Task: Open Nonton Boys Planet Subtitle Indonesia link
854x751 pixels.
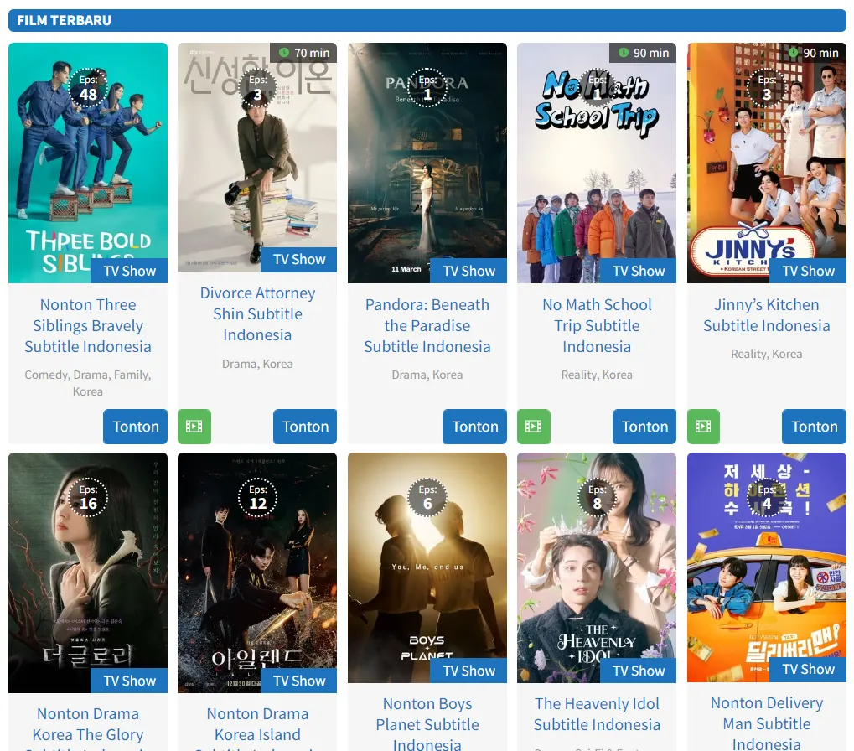Action: click(427, 724)
